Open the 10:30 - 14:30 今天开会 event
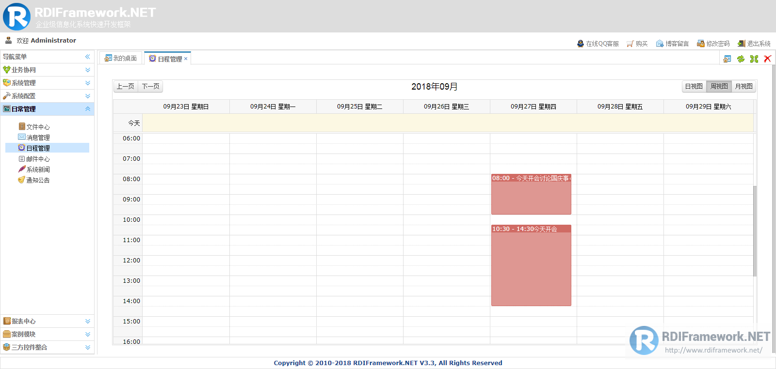776x369 pixels. coord(531,265)
